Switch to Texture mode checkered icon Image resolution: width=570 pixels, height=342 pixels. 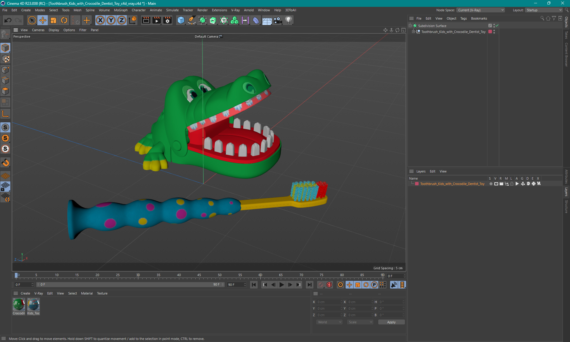[x=5, y=59]
